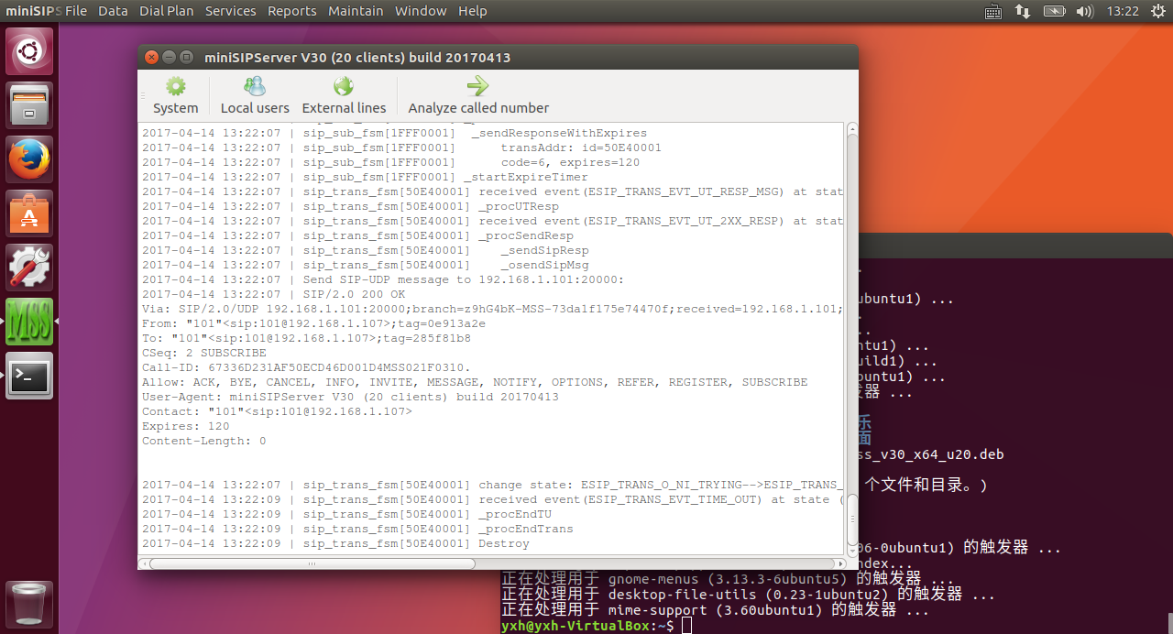Open Ubuntu Software center icon
The height and width of the screenshot is (634, 1173).
29,213
